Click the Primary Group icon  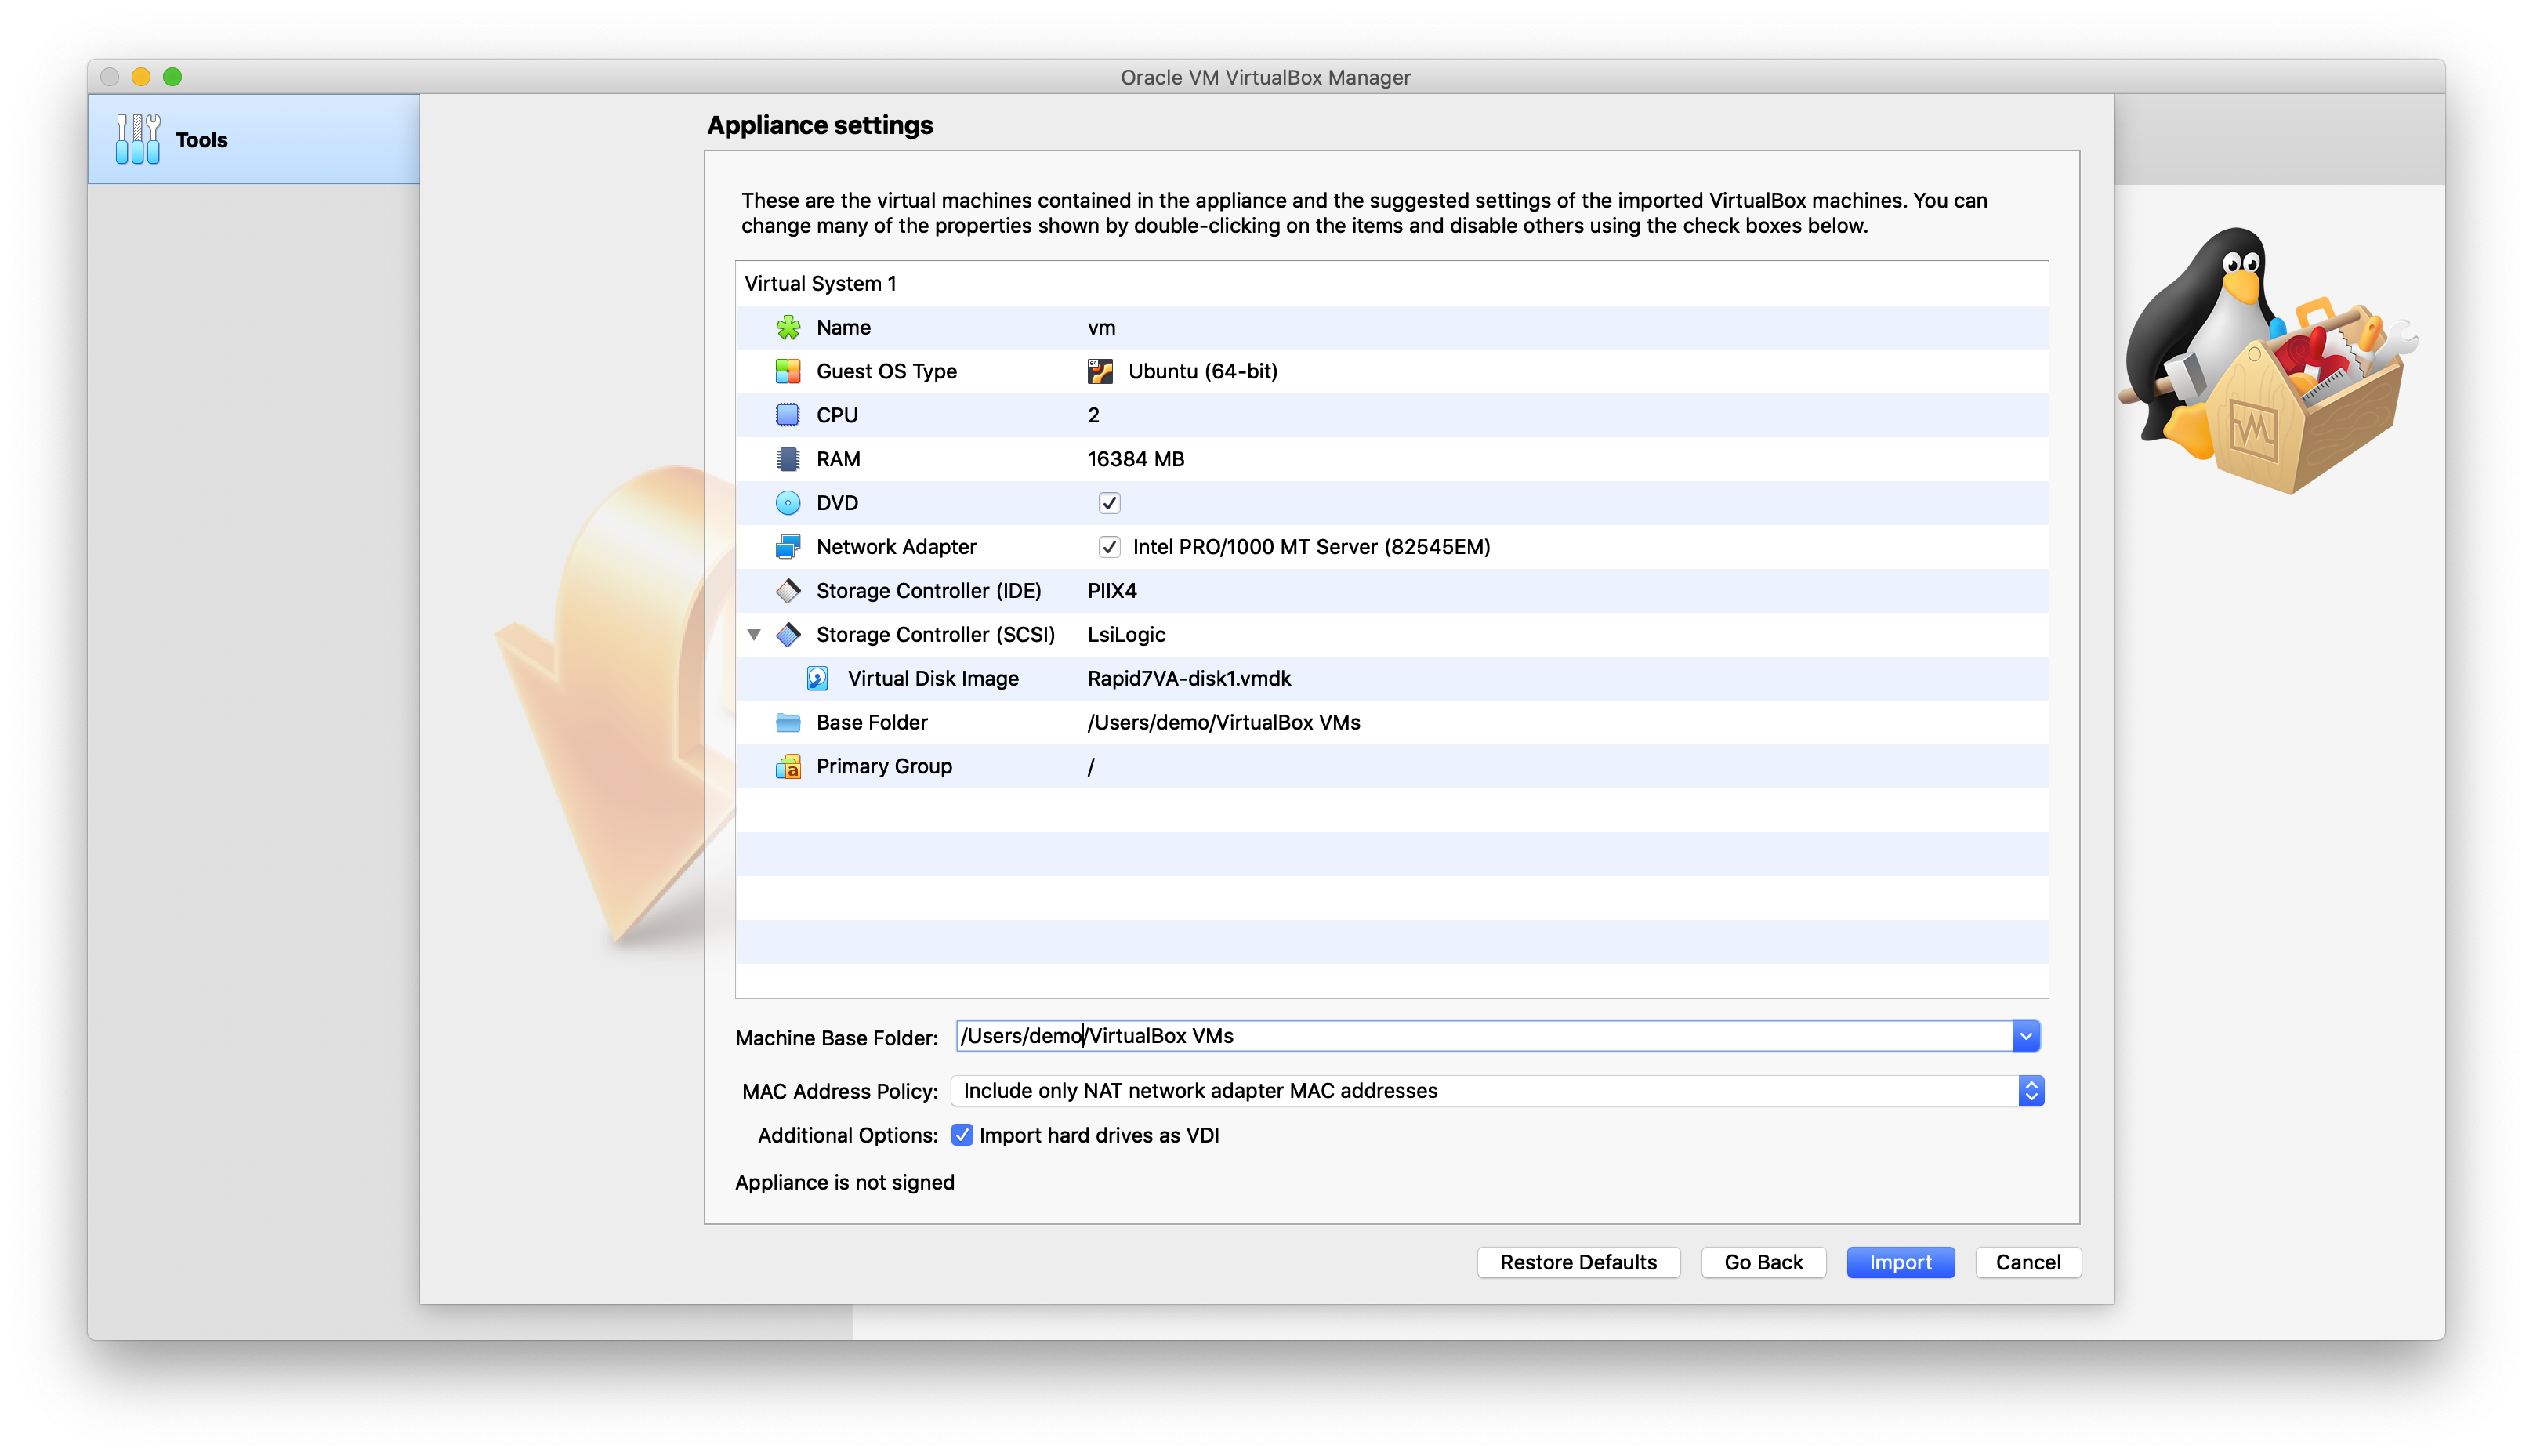788,767
